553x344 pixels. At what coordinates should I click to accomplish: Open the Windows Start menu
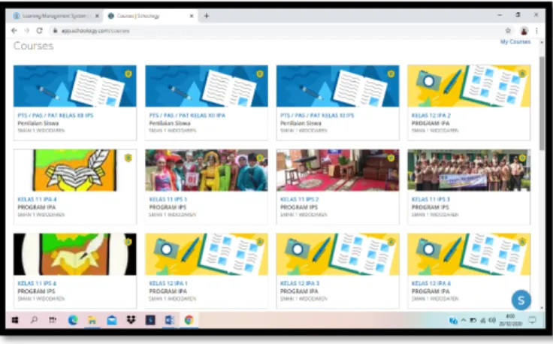click(x=15, y=320)
